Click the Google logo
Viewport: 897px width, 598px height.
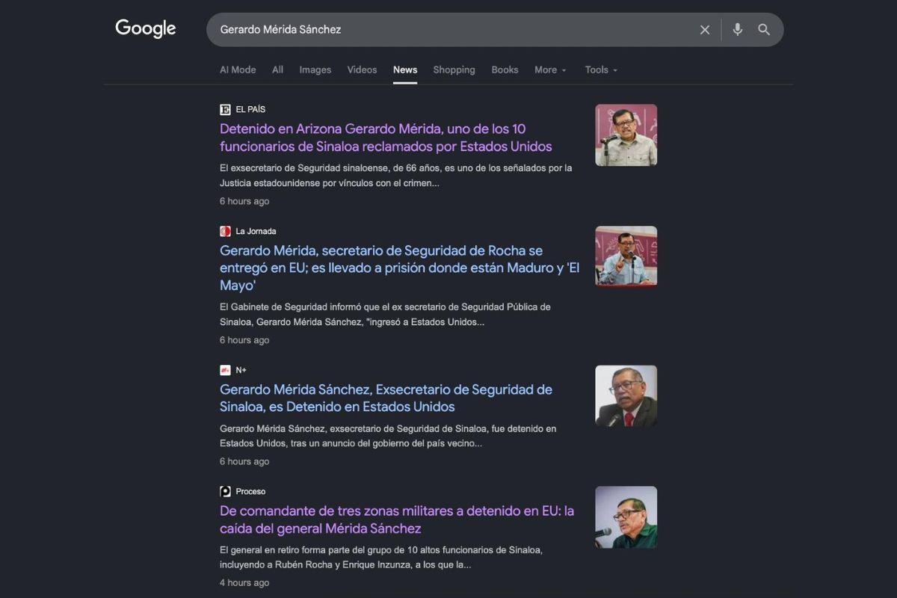pyautogui.click(x=146, y=29)
